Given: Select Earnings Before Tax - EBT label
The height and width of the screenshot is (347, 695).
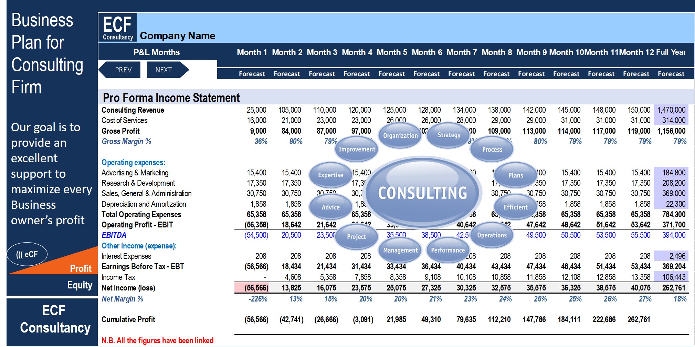Looking at the screenshot, I should coord(143,266).
